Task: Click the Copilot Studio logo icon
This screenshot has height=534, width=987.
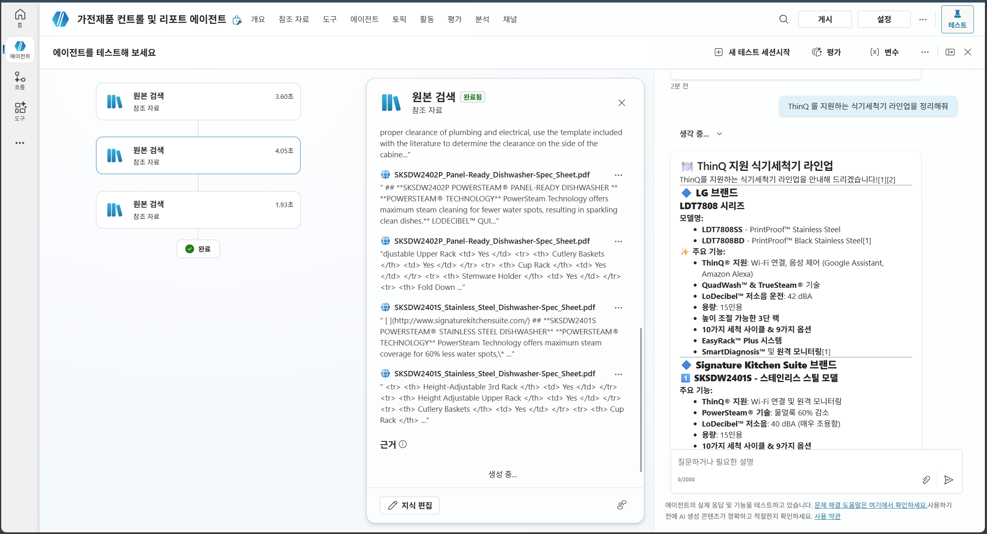Action: 61,19
